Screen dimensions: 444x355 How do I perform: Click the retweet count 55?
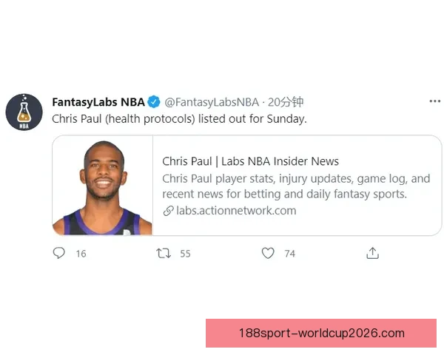coord(186,254)
